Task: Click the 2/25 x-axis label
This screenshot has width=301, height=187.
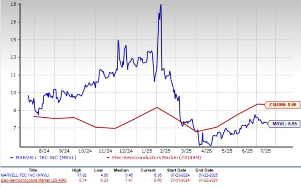Action: pos(165,151)
